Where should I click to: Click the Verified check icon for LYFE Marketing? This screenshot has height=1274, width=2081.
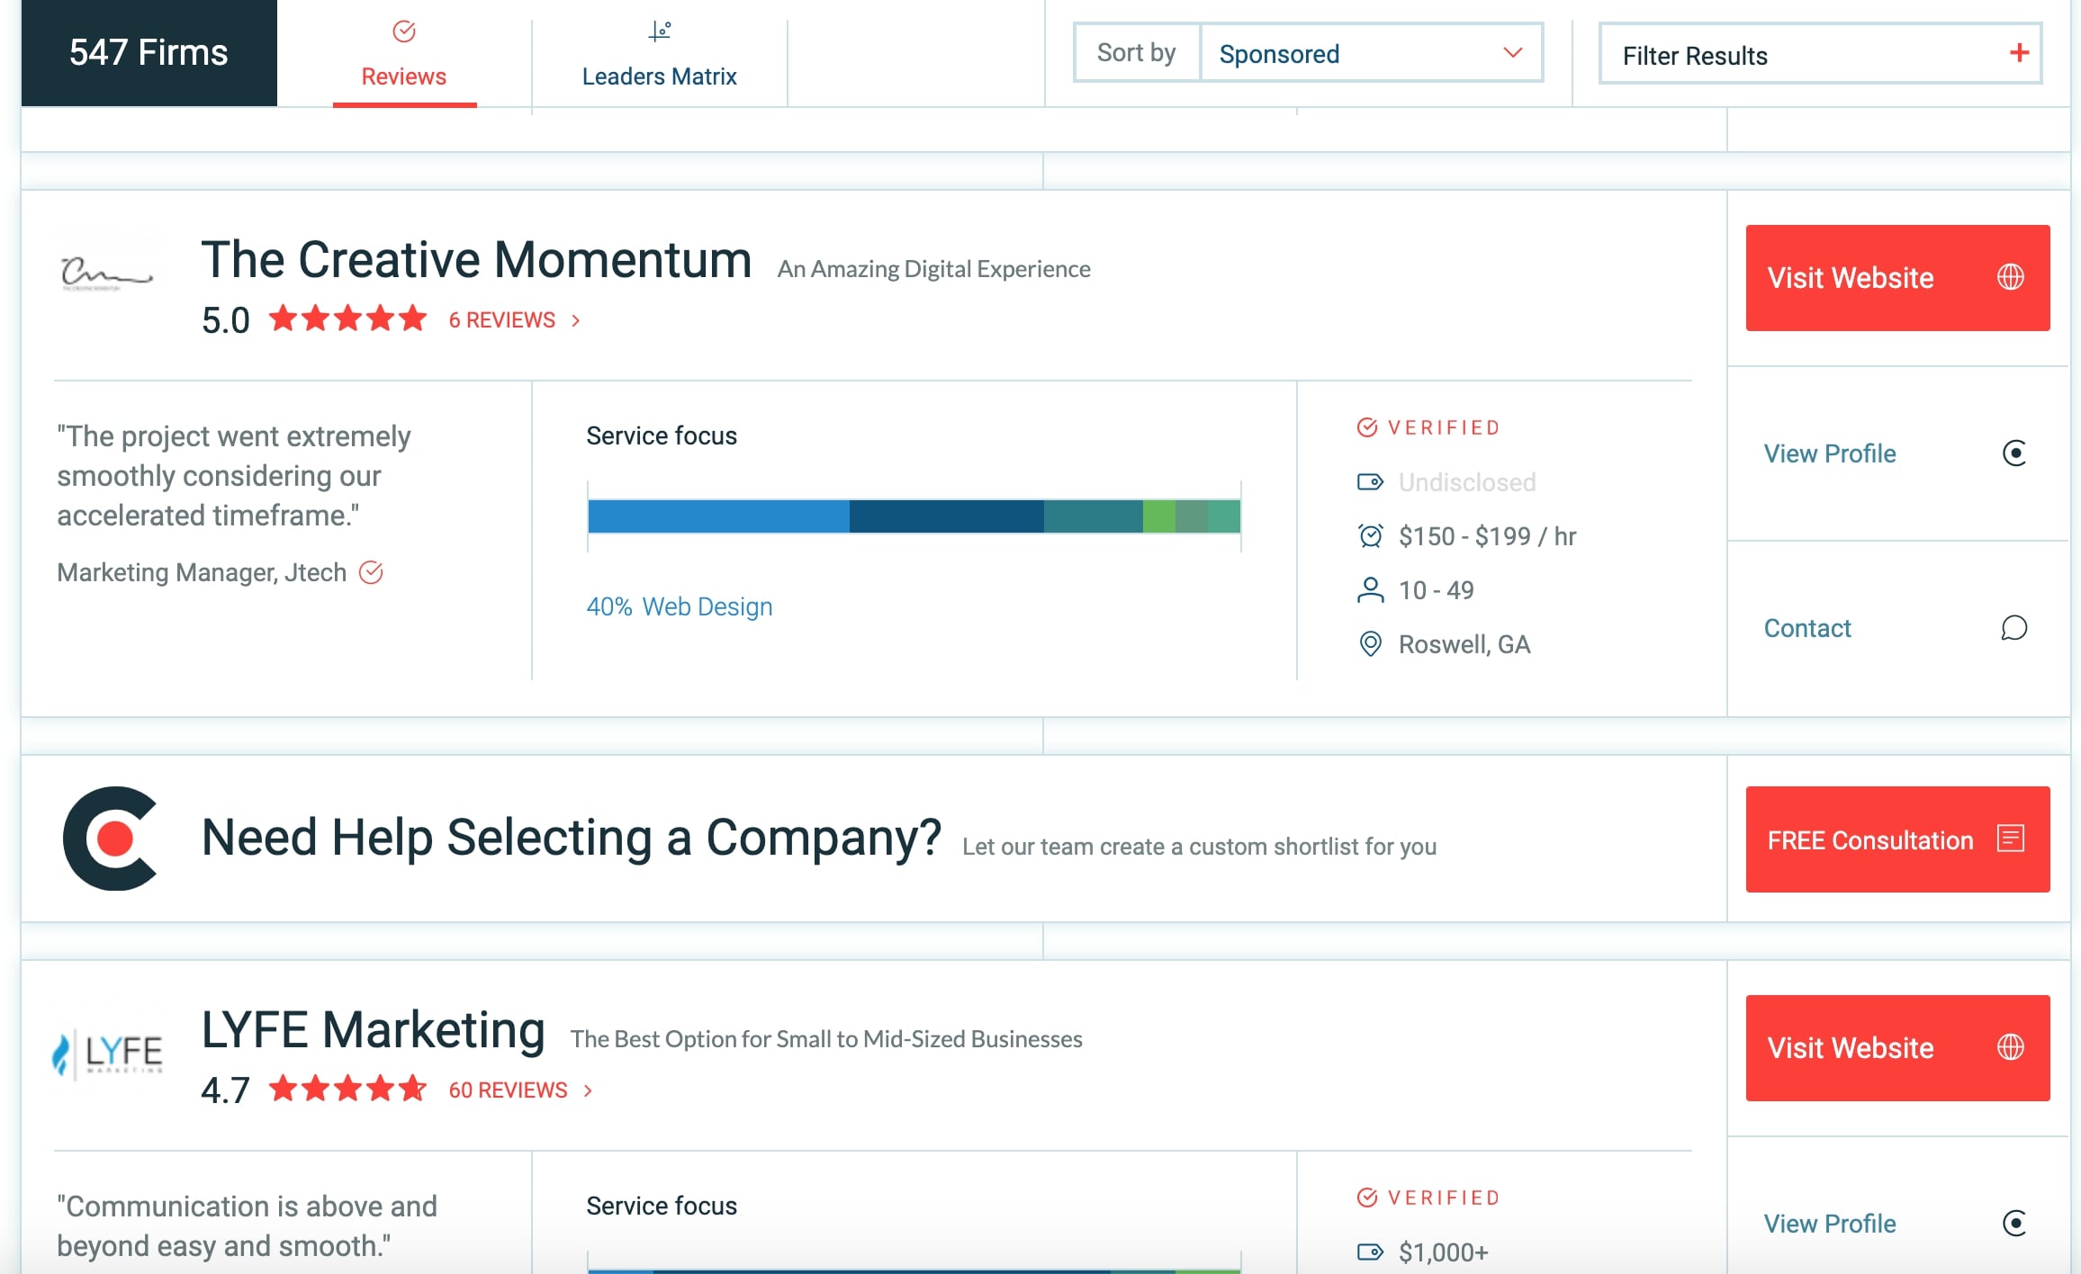tap(1367, 1198)
